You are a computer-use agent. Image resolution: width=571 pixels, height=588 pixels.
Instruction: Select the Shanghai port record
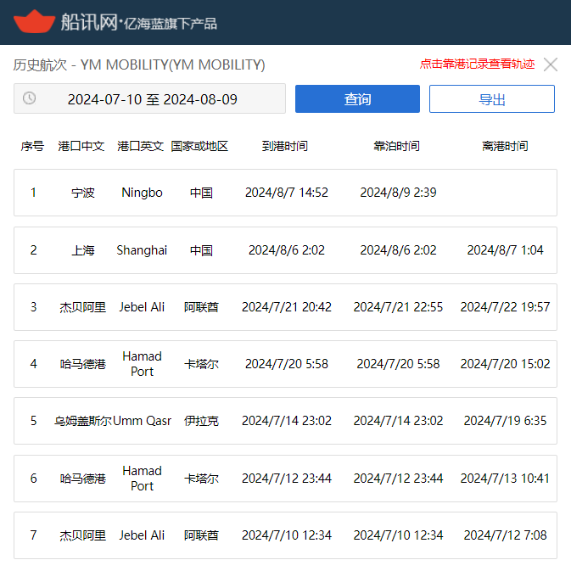click(142, 250)
